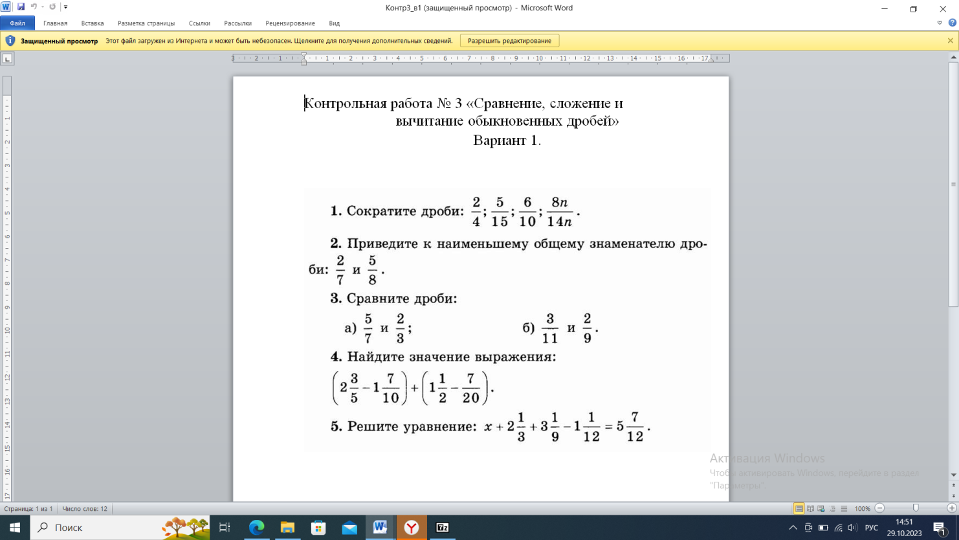Click the Meet Now camera tray icon
Screen dimensions: 959x540
point(808,528)
